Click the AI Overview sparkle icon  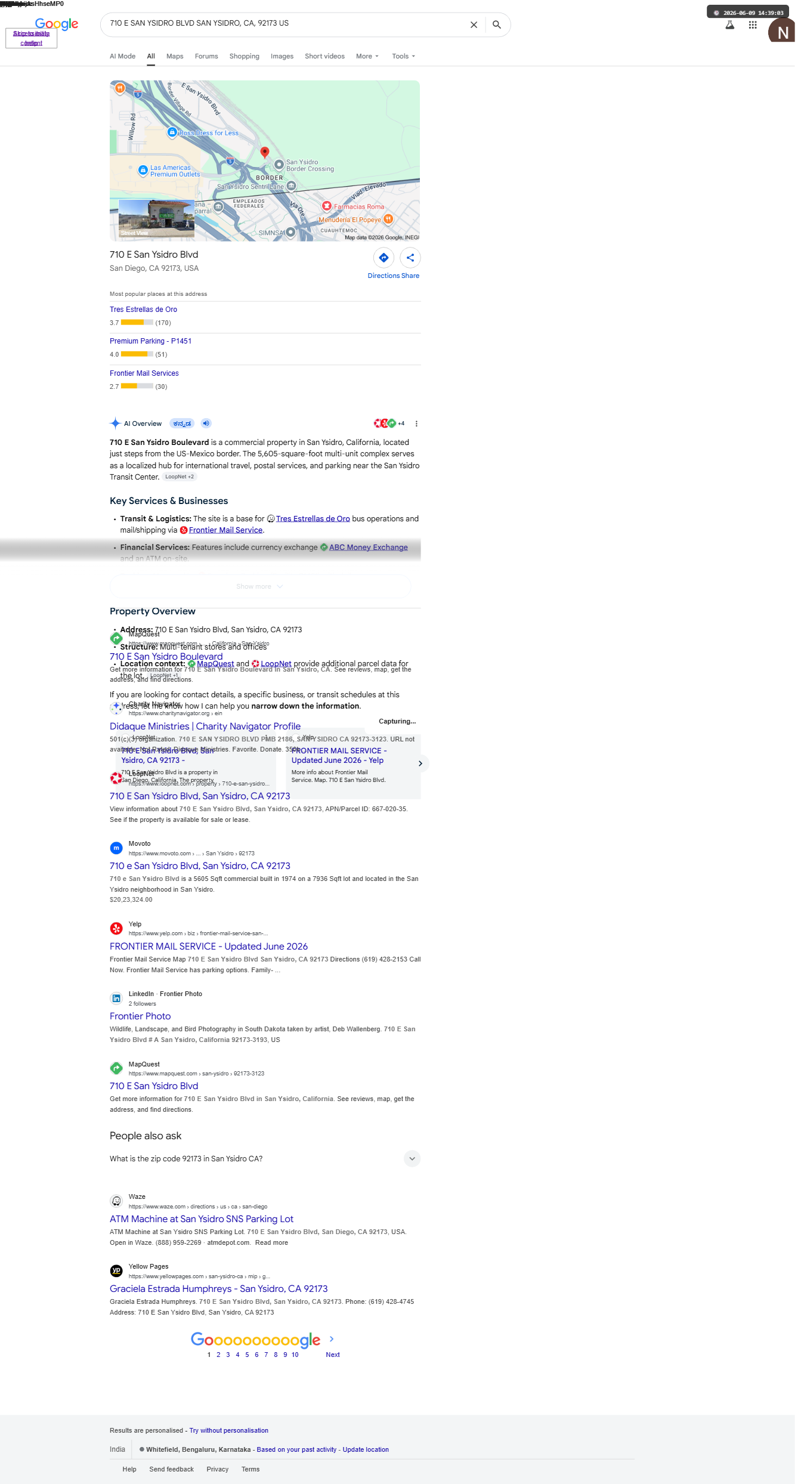pos(115,423)
